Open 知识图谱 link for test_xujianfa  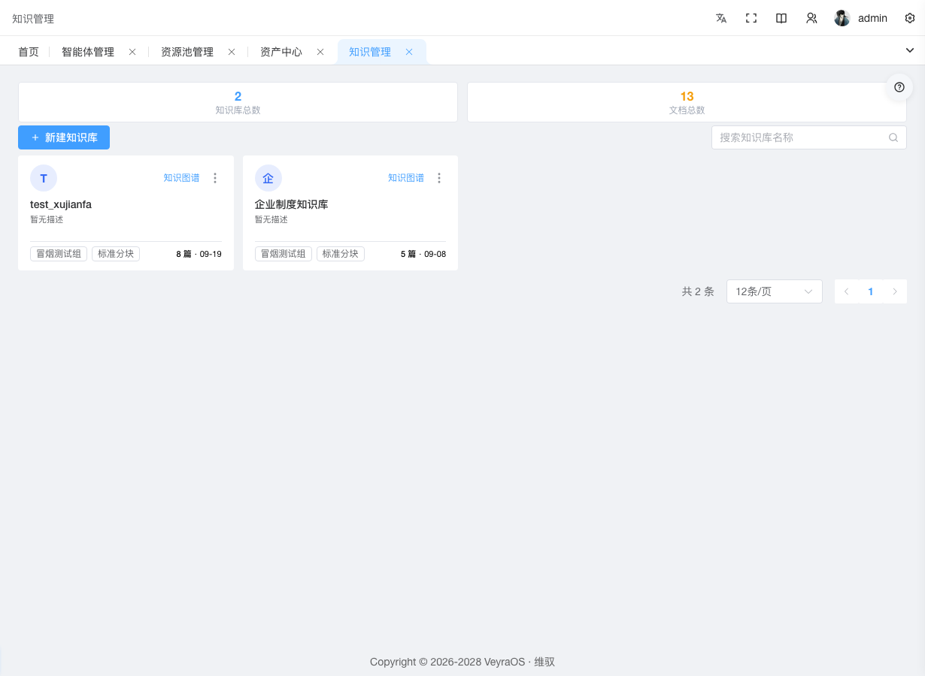tap(182, 178)
